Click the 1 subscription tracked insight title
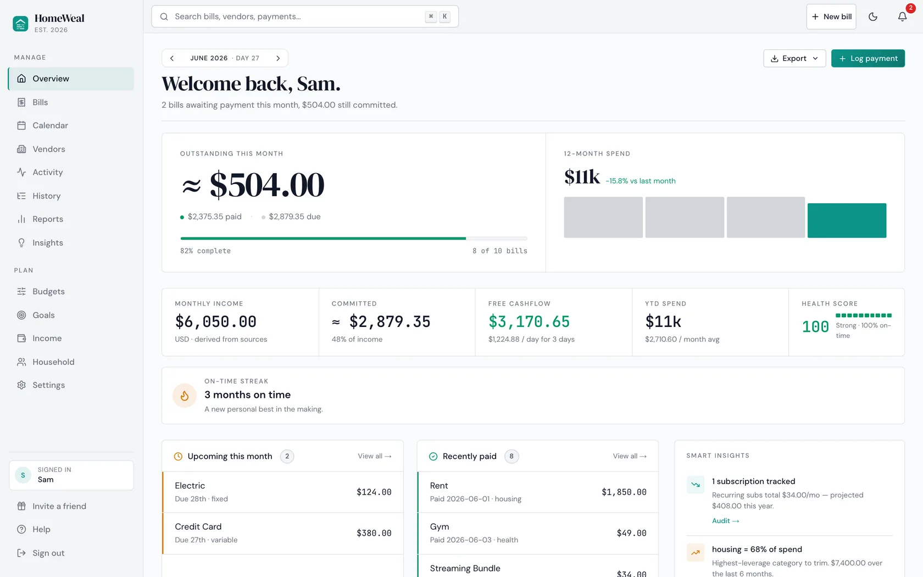 click(753, 481)
